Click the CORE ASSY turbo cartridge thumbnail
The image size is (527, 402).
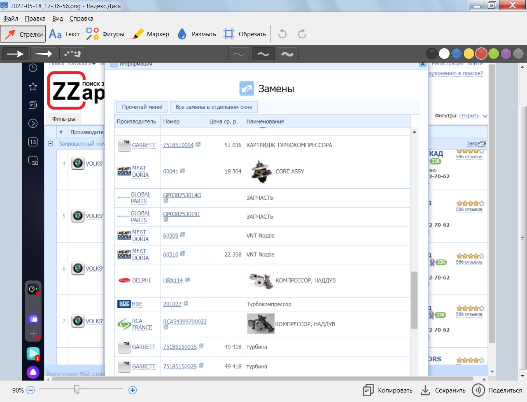click(x=261, y=171)
